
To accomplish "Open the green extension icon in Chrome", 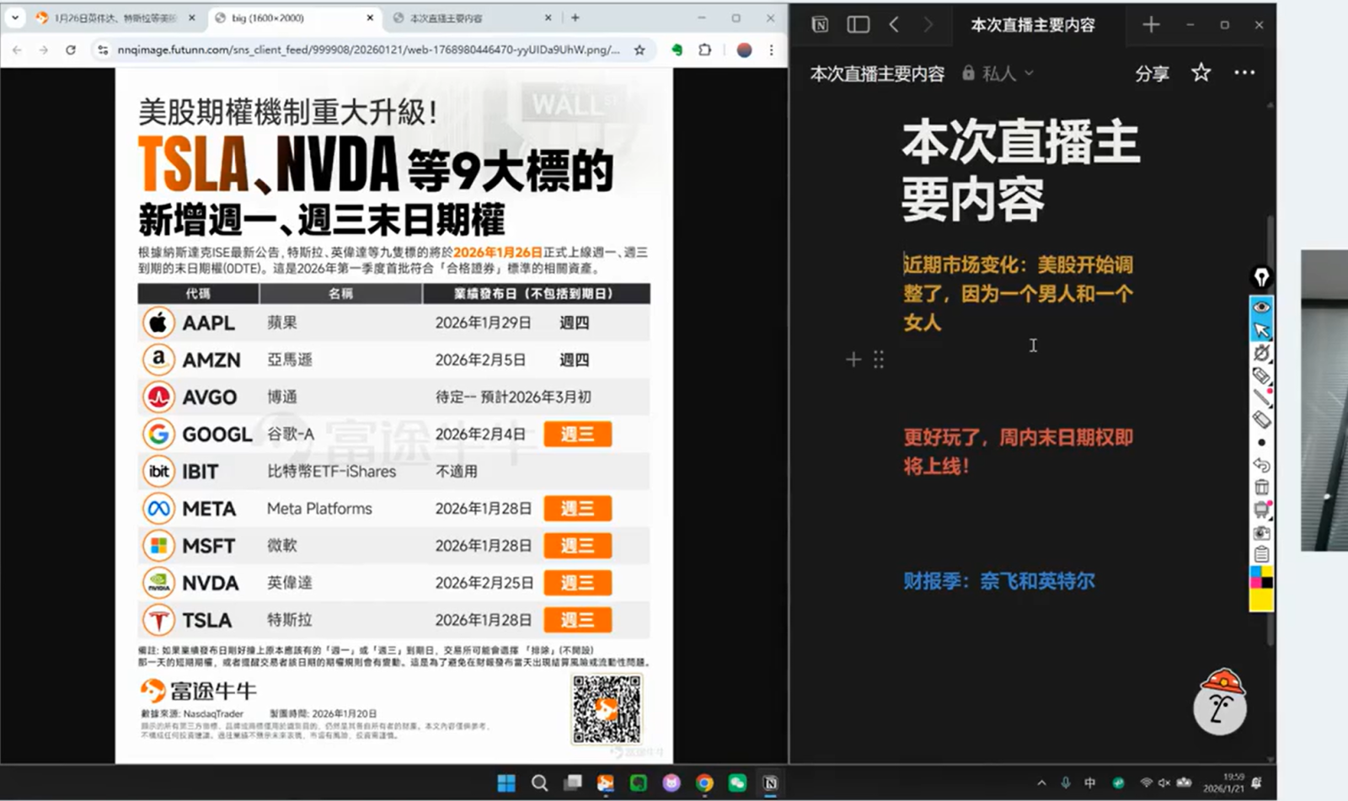I will click(x=677, y=50).
